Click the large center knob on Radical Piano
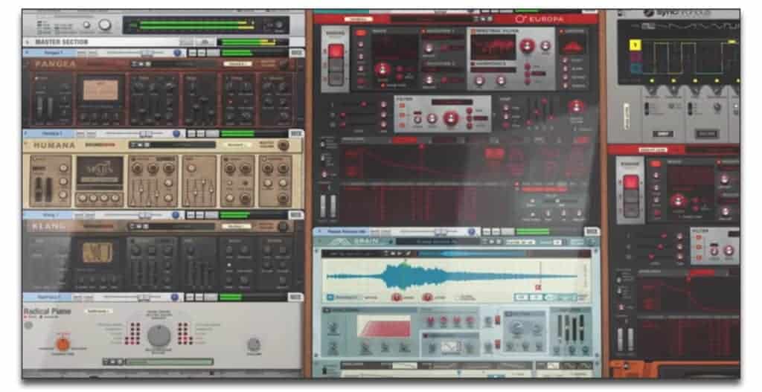The width and height of the screenshot is (762, 392). 159,335
